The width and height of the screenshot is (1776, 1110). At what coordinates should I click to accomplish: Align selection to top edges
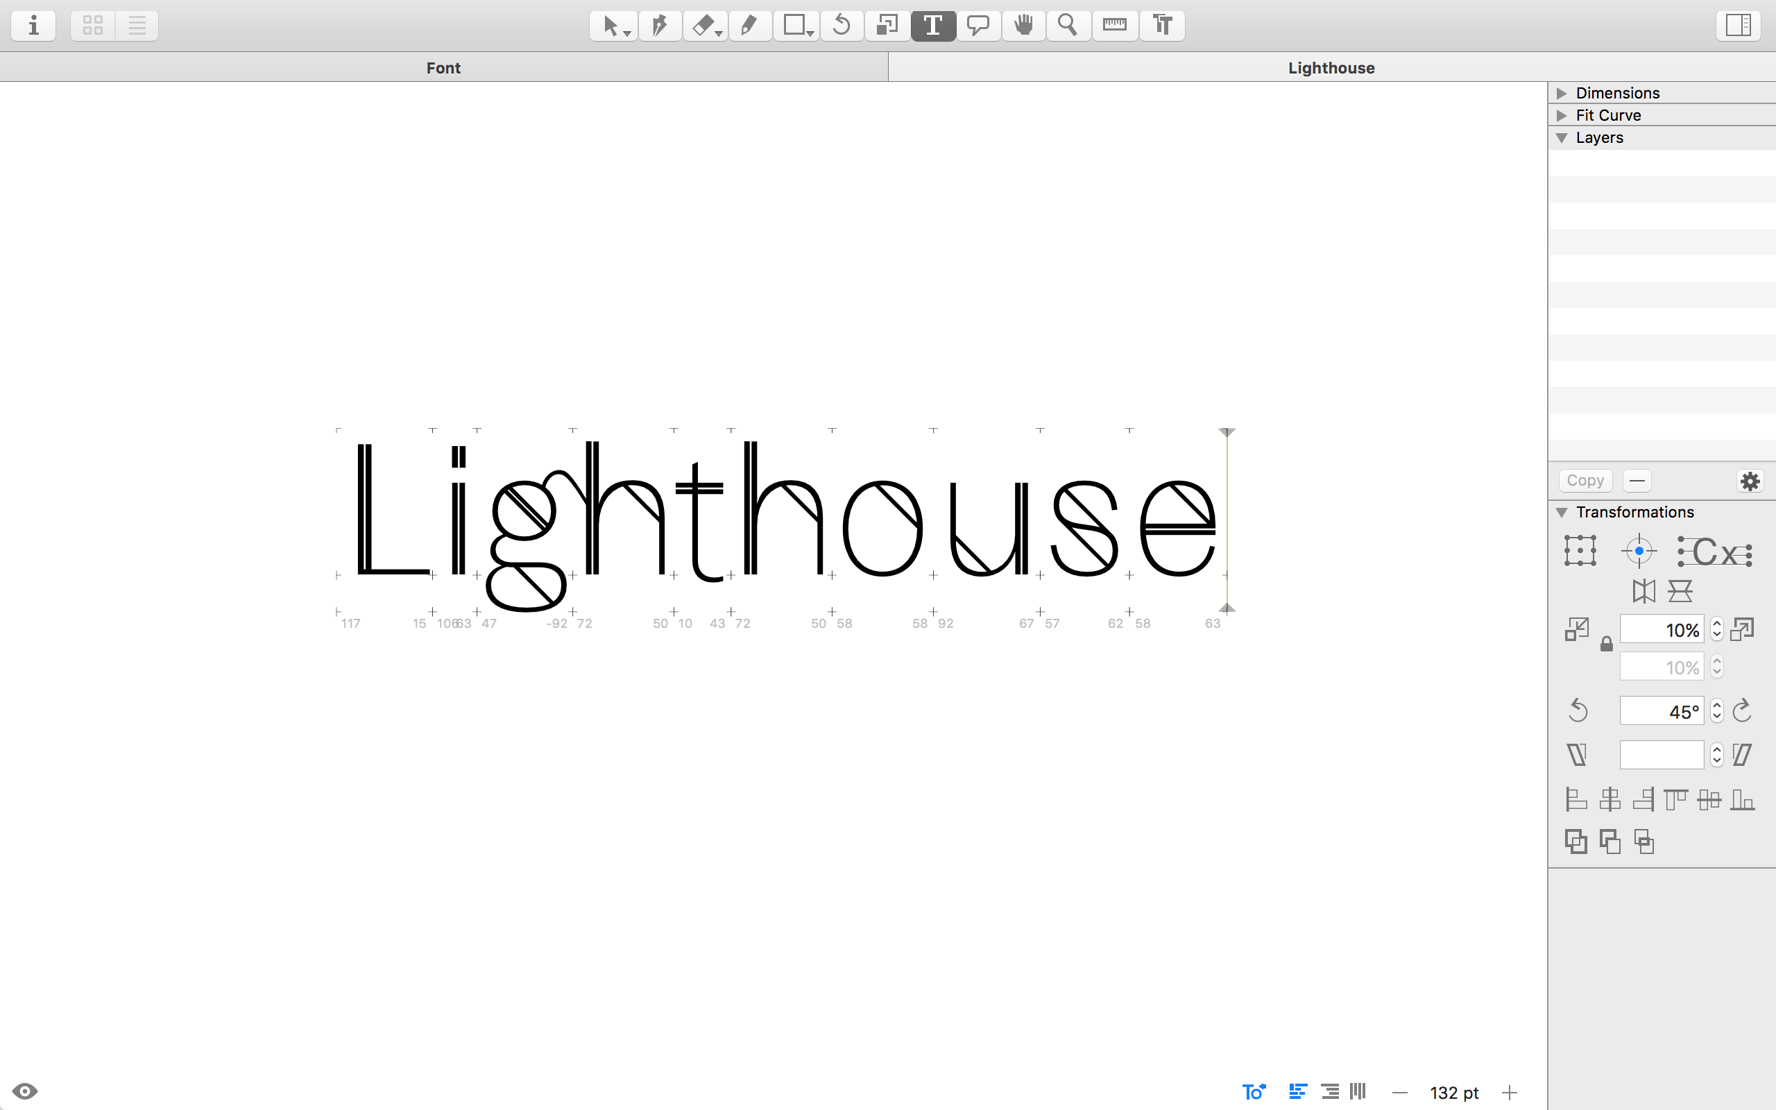[x=1676, y=799]
